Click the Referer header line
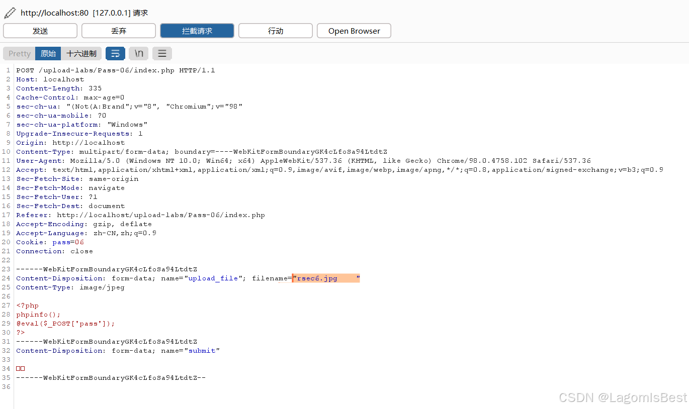Image resolution: width=689 pixels, height=409 pixels. pos(141,215)
